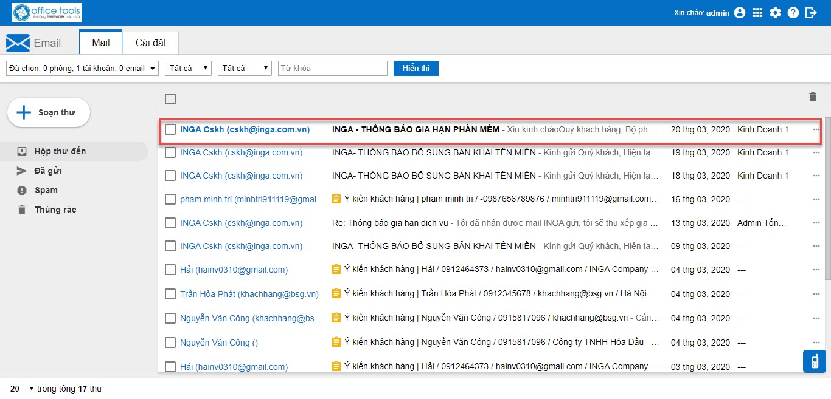Viewport: 831px width, 399px height.
Task: Click the Đã gửi paper plane icon
Action: [x=22, y=171]
